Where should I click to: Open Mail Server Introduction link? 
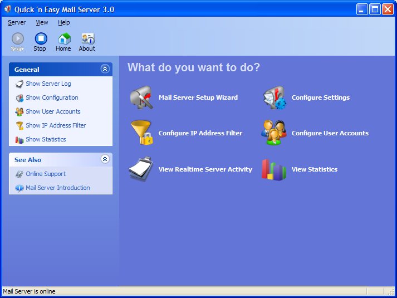tap(58, 188)
